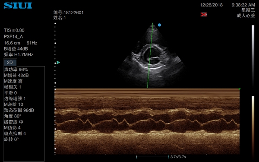Click the 动态范围 98dB entry

[x=19, y=110]
